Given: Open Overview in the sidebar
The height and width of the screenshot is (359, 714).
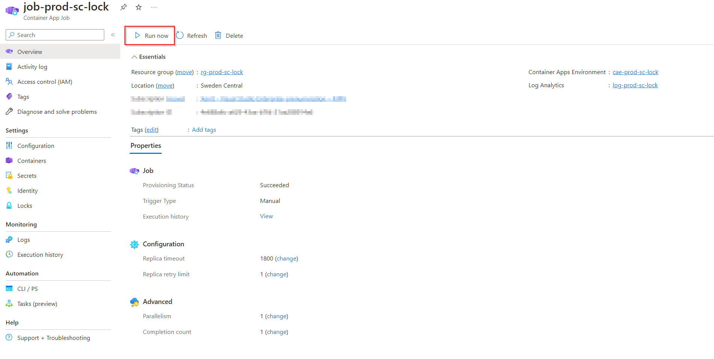Looking at the screenshot, I should click(x=60, y=52).
